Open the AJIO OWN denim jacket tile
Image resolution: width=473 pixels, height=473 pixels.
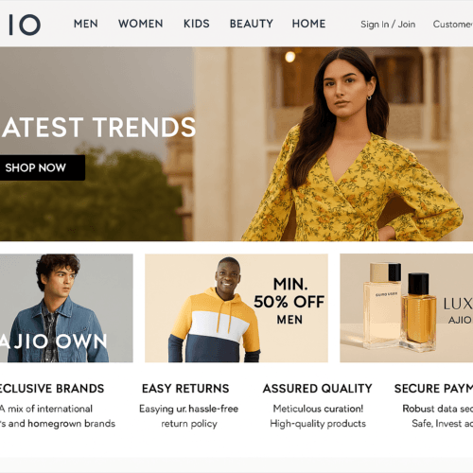coord(66,308)
